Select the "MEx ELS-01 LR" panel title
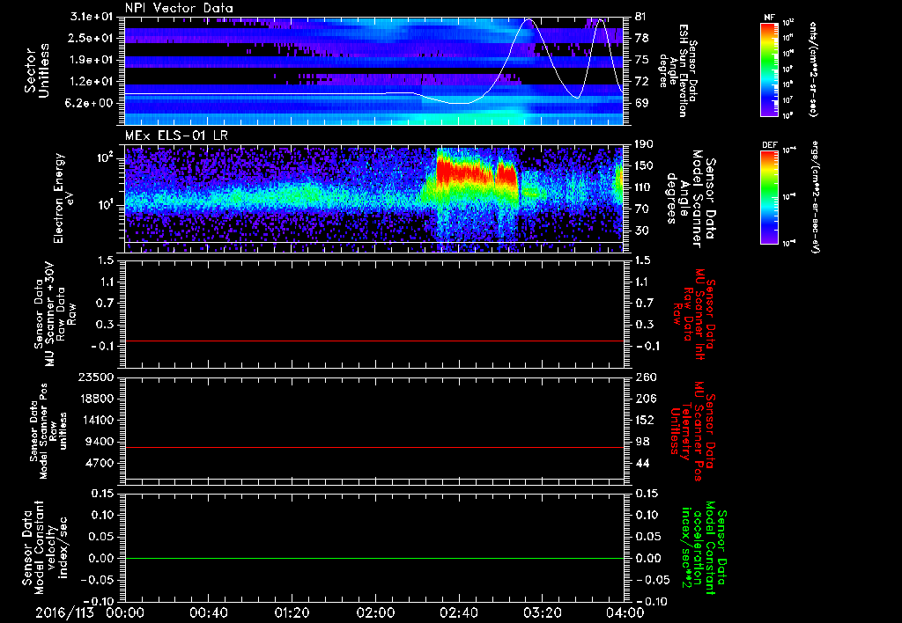This screenshot has height=623, width=902. click(x=174, y=136)
